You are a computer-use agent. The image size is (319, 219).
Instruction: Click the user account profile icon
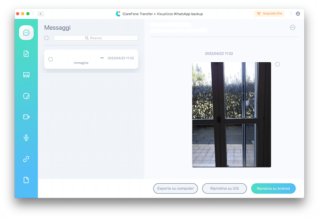(x=298, y=14)
